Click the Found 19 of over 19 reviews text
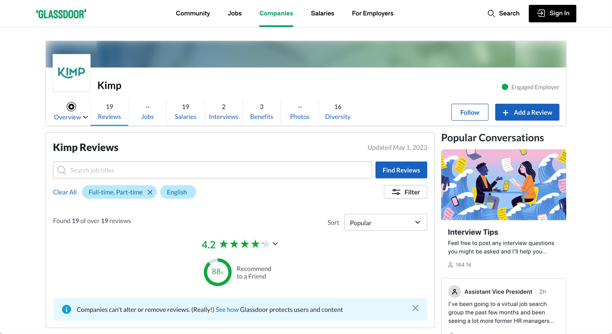The height and width of the screenshot is (334, 612). [x=92, y=221]
